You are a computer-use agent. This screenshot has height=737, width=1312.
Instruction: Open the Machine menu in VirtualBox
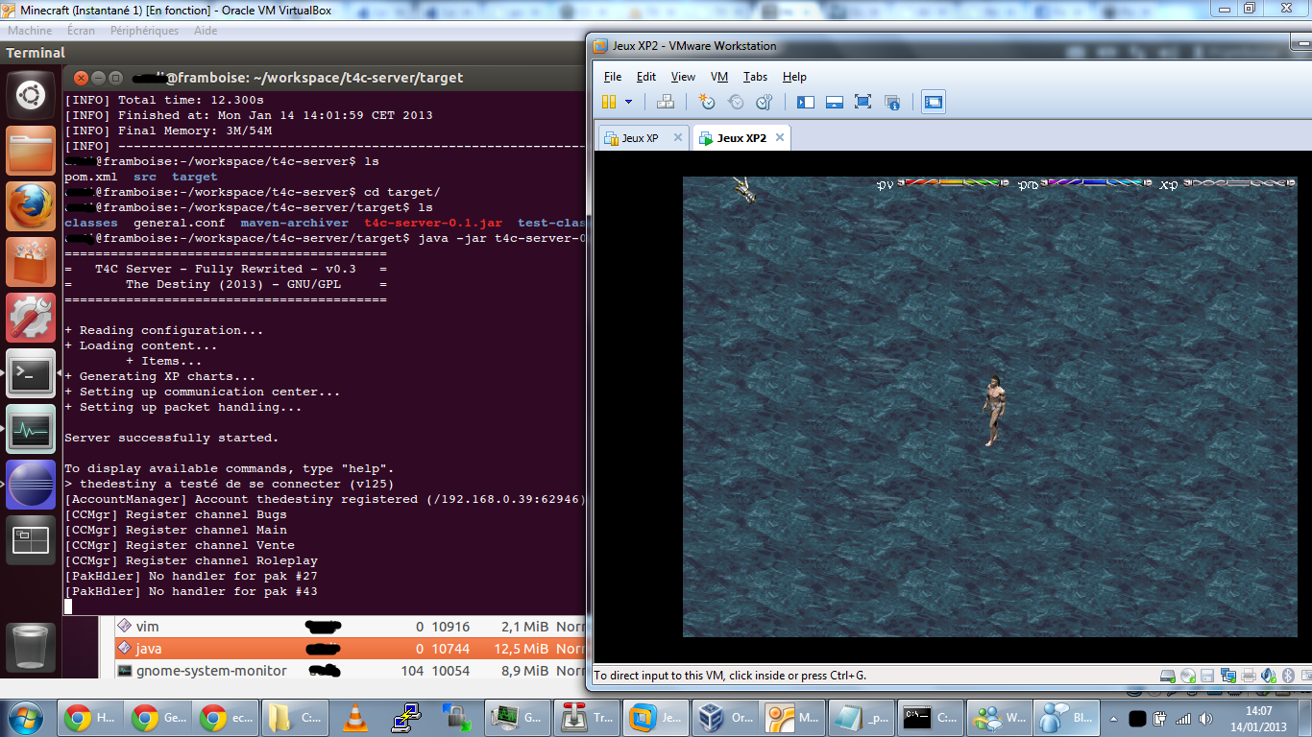[x=30, y=31]
